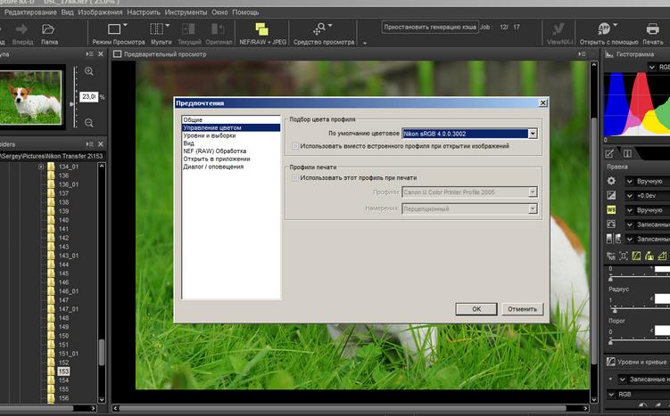The height and width of the screenshot is (416, 670).
Task: Open RGB dropdown under levels and curves
Action: (611, 395)
